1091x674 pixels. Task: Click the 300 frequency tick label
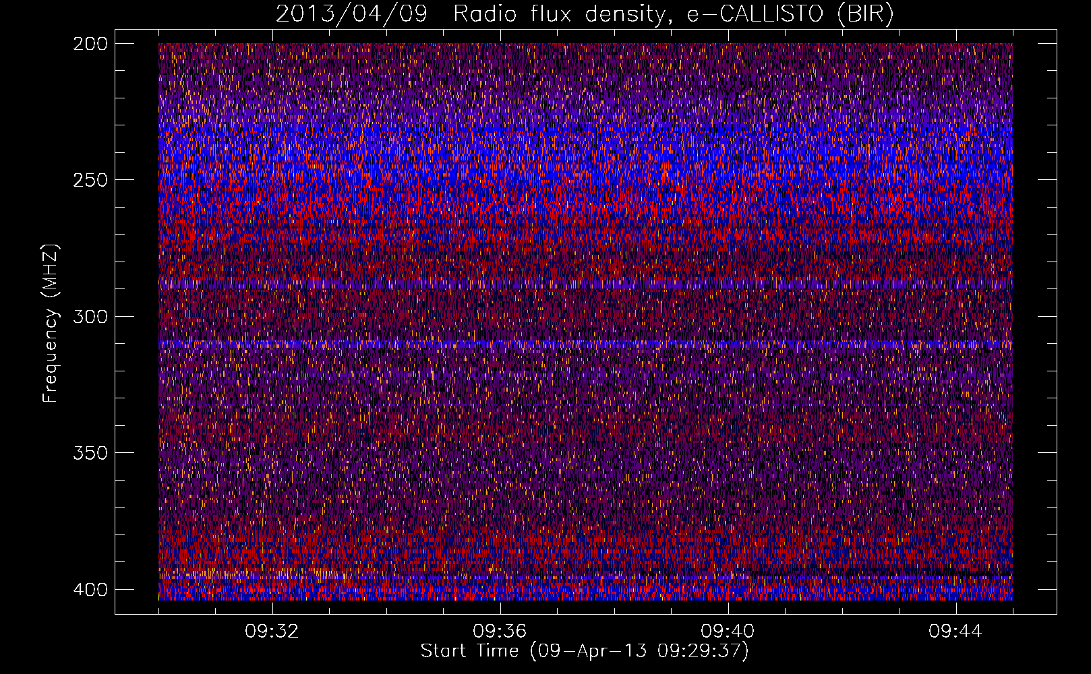(90, 317)
